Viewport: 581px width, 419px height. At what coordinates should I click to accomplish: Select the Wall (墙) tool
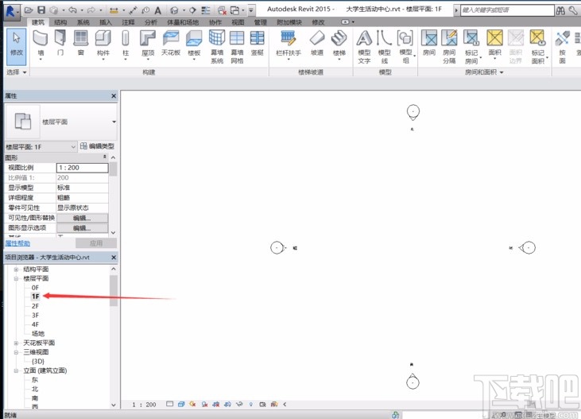tap(41, 44)
